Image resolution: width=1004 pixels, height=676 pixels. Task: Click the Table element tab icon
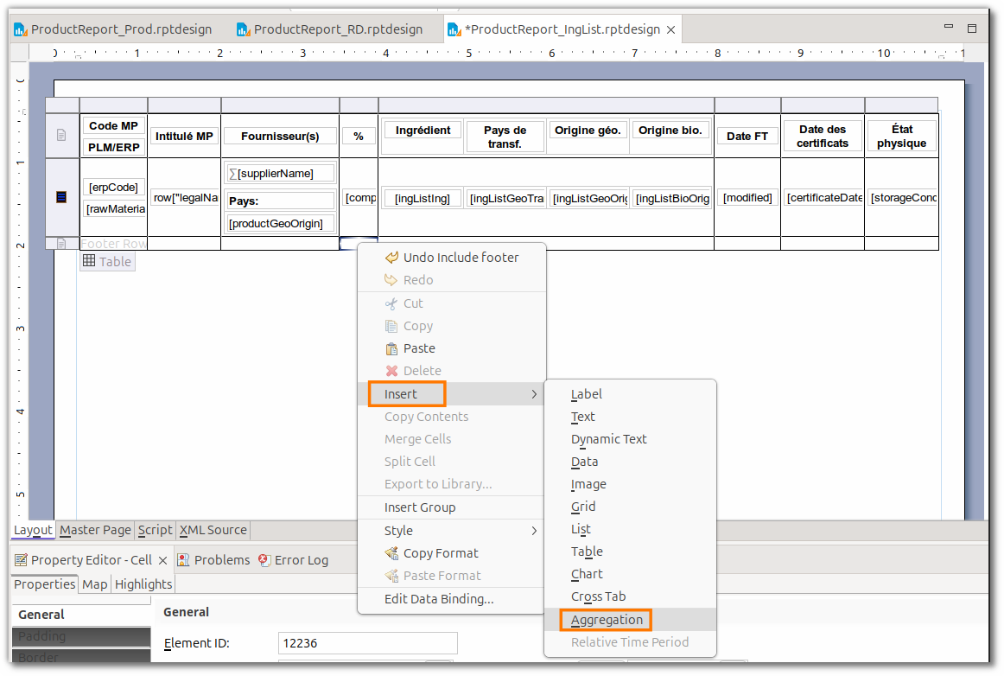(x=89, y=261)
